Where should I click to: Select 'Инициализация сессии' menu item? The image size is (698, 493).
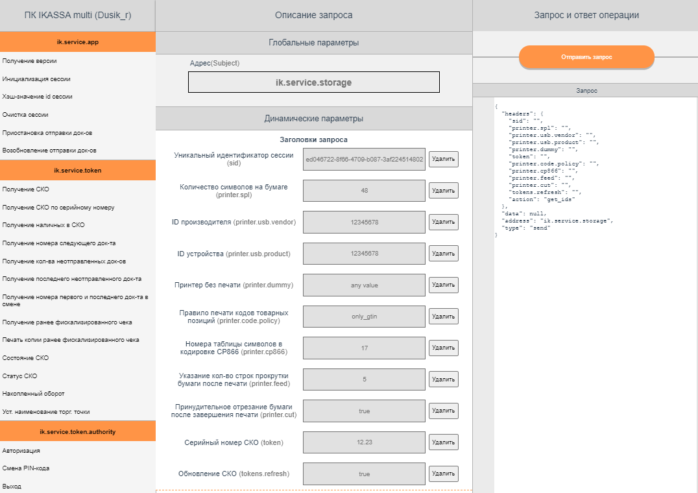[36, 78]
